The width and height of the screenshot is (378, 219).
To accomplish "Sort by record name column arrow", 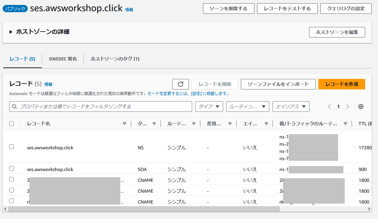I will 124,124.
